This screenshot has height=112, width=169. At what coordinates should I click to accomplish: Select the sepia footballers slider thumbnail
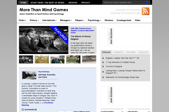(x=42, y=59)
